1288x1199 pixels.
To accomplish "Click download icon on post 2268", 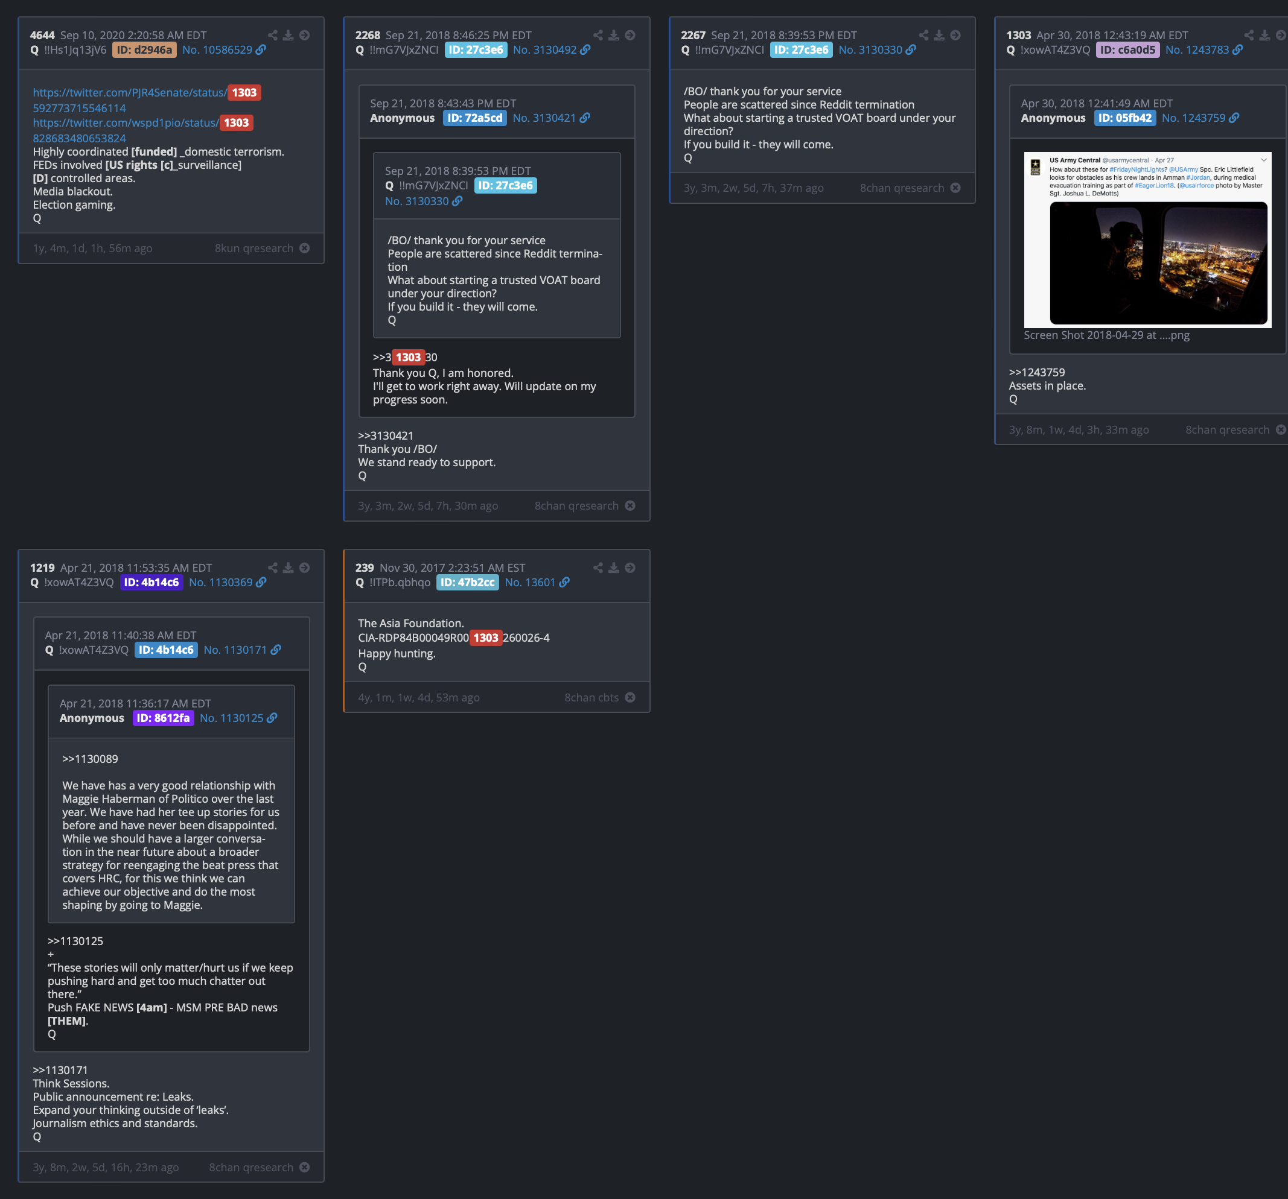I will tap(614, 35).
